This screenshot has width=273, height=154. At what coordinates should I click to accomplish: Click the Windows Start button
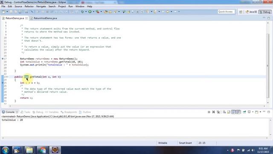click(x=5, y=150)
